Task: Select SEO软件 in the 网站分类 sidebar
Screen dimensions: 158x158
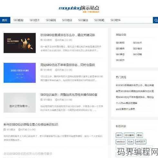Action: pyautogui.click(x=120, y=60)
